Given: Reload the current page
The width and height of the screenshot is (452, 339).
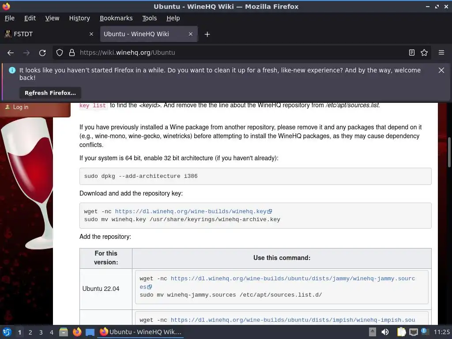Looking at the screenshot, I should tap(42, 53).
